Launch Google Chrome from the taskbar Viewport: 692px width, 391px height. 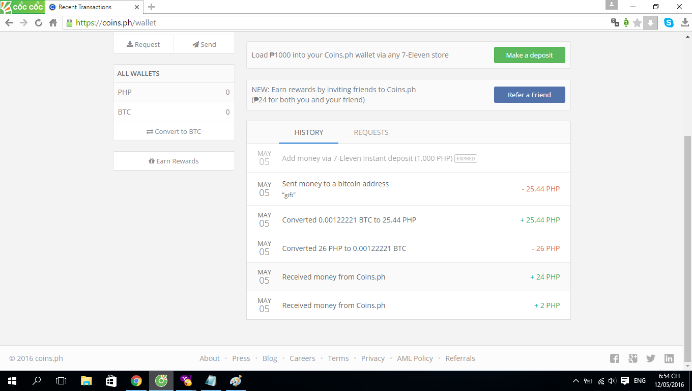click(x=136, y=381)
